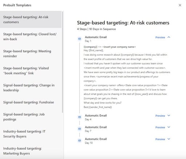Screen dimensions: 186x159
Task: Open Preview for the Day 10 email
Action: [160, 139]
